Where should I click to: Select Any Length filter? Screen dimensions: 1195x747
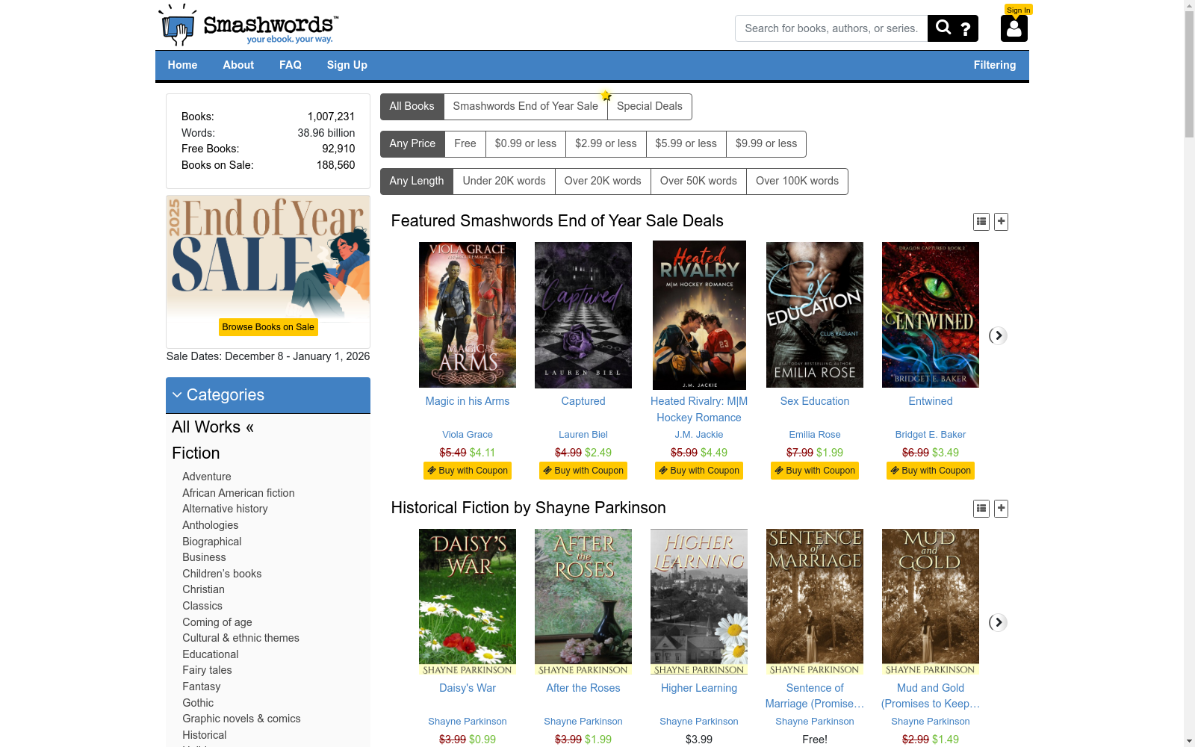pos(417,182)
